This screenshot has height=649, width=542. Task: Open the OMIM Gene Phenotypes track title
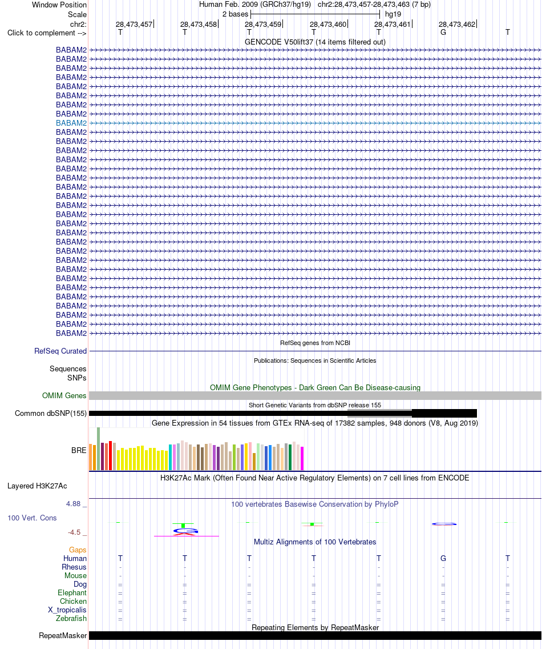pos(315,387)
